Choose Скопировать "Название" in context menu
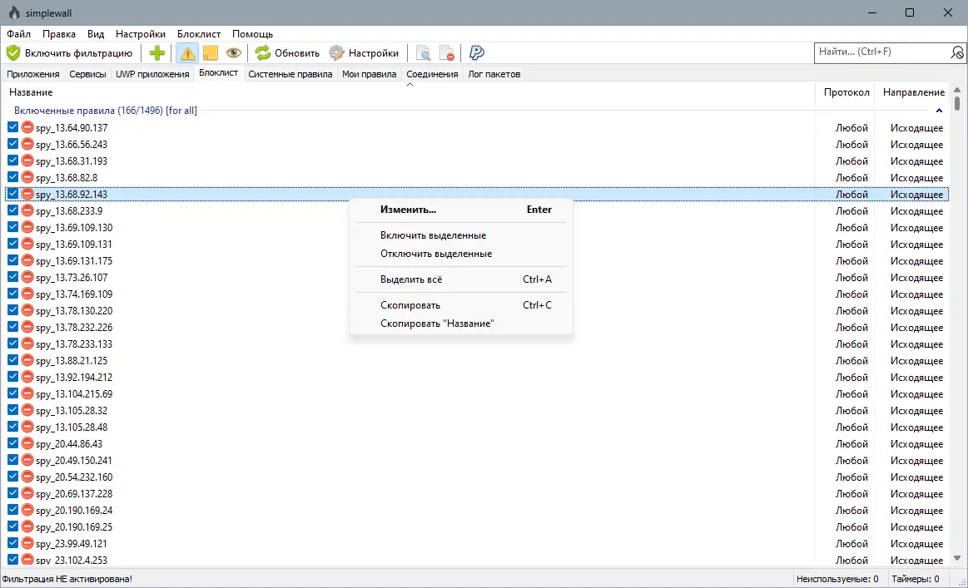Image resolution: width=968 pixels, height=588 pixels. 461,324
